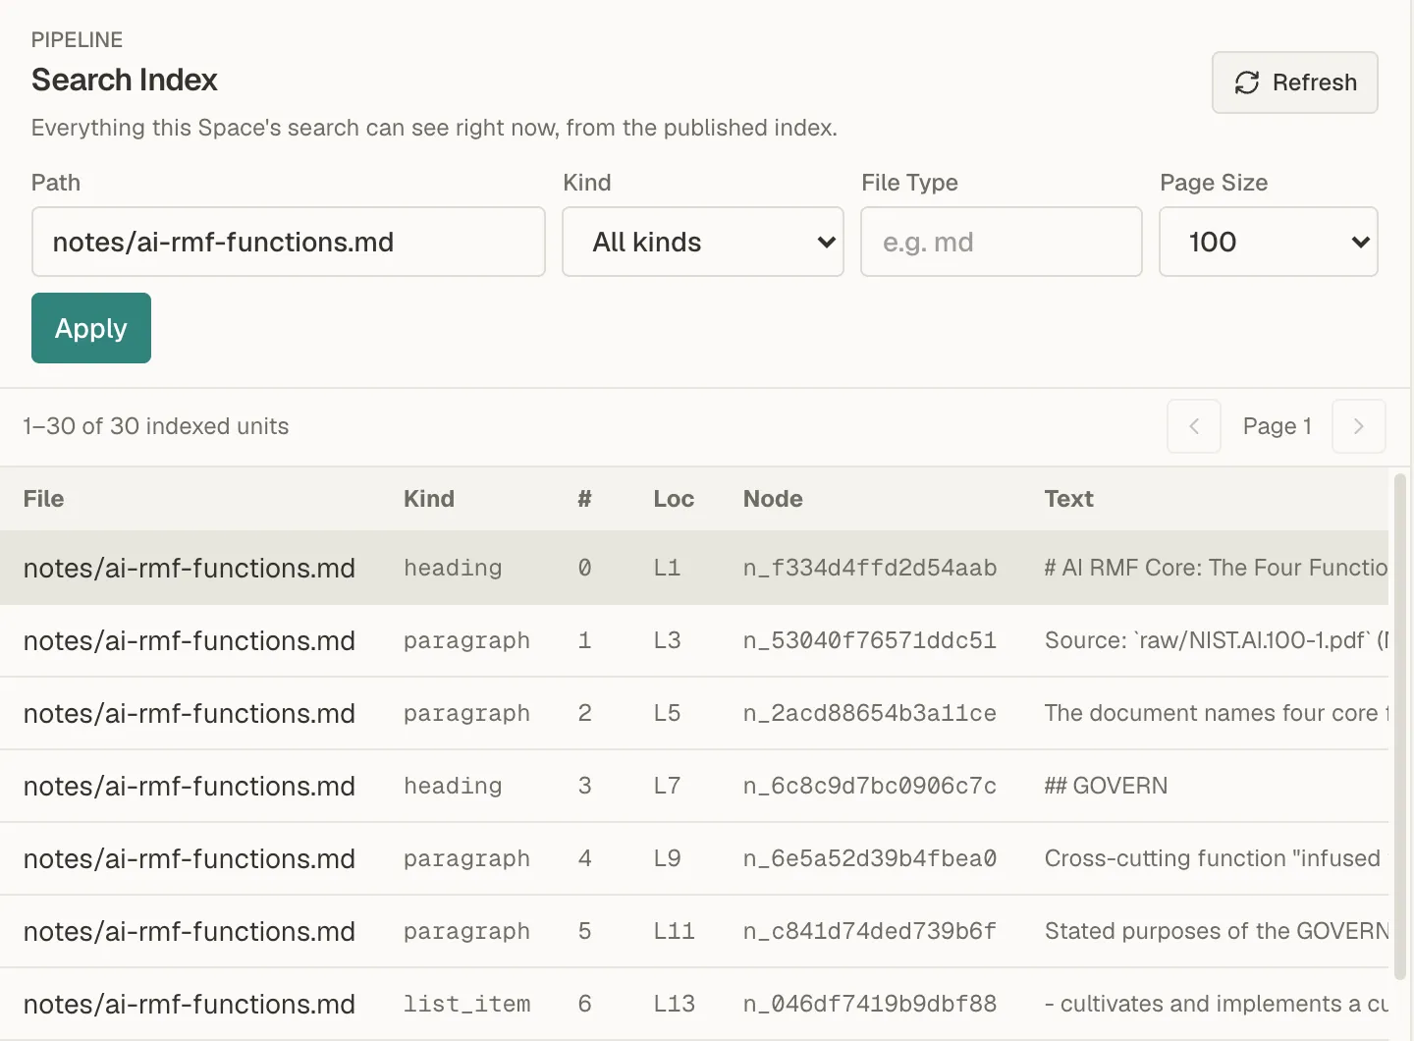This screenshot has height=1041, width=1414.
Task: Click the Loc column header
Action: pos(674,499)
